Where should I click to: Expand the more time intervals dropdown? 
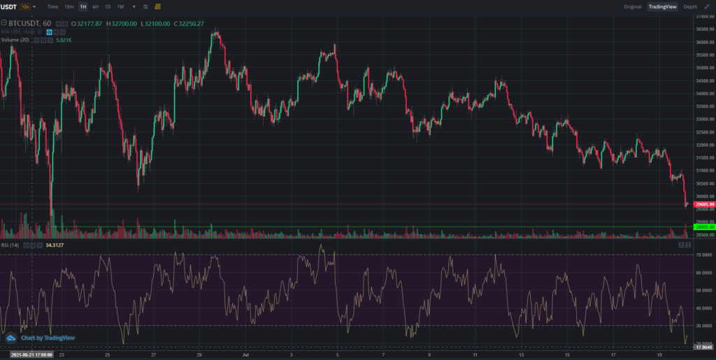click(133, 6)
